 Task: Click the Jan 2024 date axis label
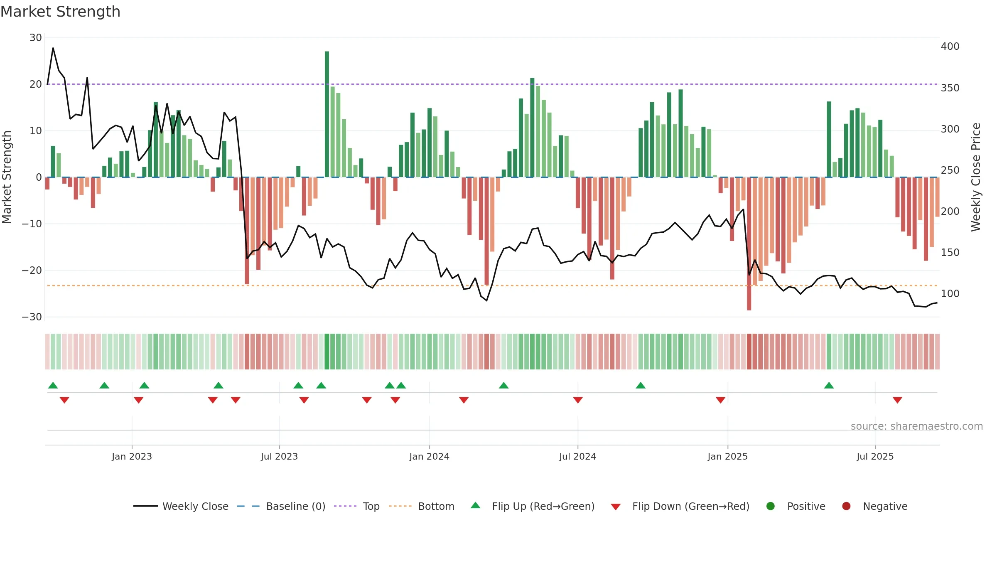(x=429, y=457)
